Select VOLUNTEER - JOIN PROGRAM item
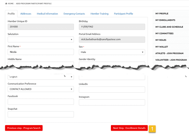 (171, 60)
